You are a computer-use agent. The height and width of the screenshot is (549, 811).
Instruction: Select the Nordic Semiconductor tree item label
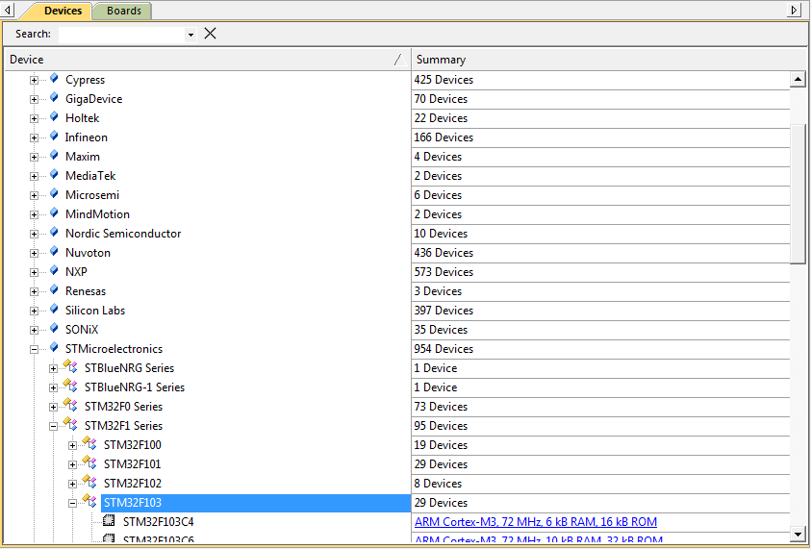coord(123,234)
